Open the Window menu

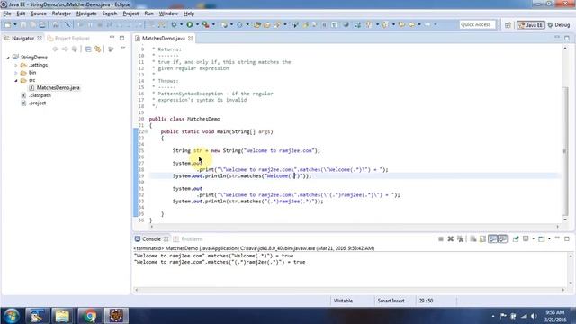(168, 13)
